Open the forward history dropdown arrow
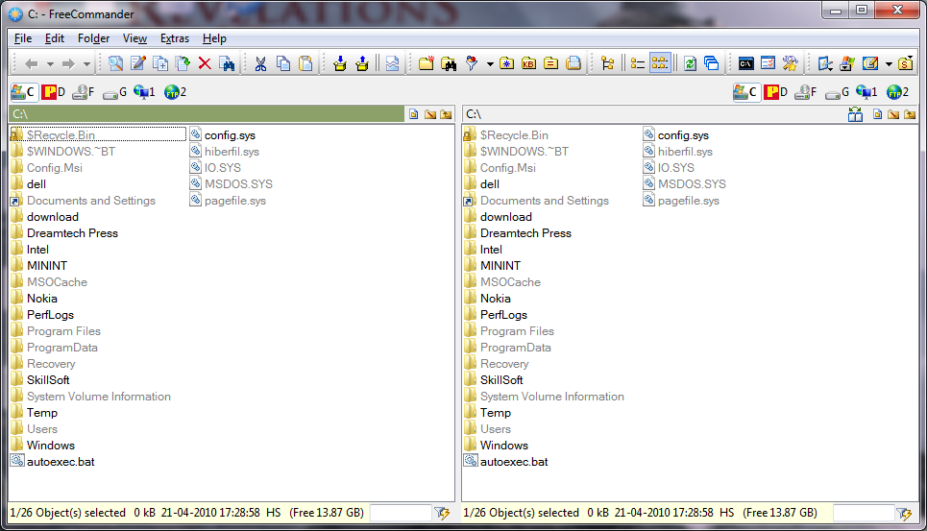The height and width of the screenshot is (531, 927). [86, 63]
